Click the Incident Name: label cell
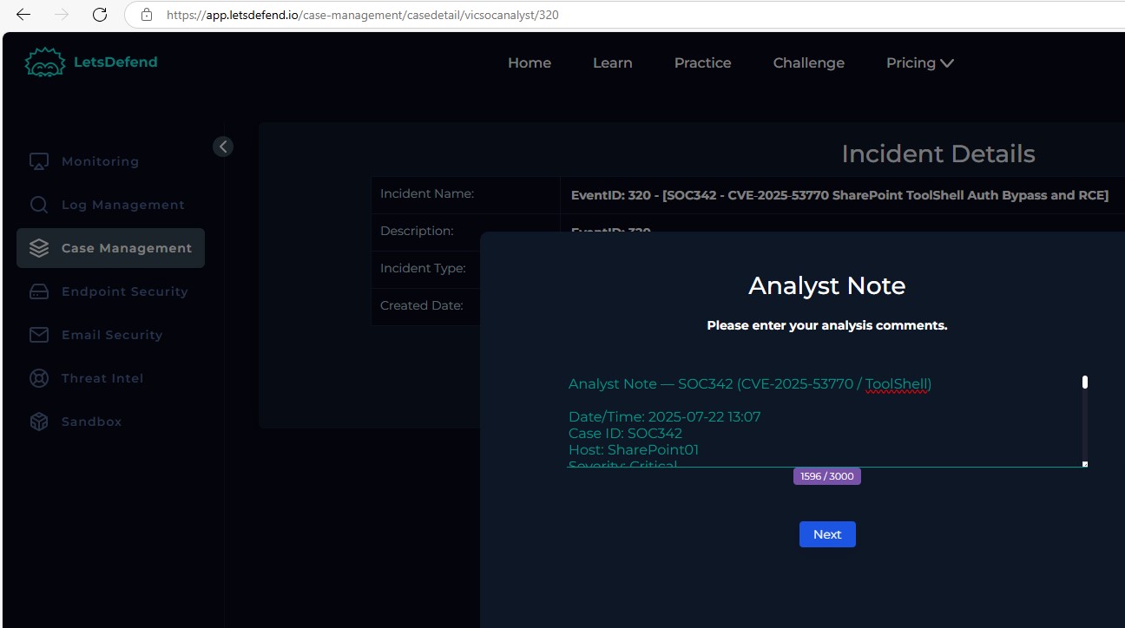1125x628 pixels. pos(465,194)
